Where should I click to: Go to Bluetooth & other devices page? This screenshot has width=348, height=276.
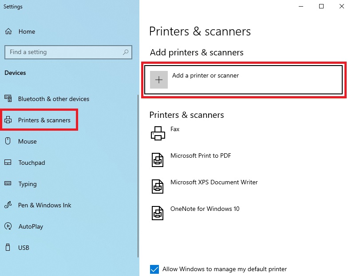tap(53, 99)
